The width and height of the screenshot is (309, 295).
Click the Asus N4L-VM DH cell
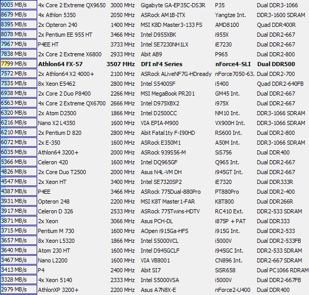[161, 172]
